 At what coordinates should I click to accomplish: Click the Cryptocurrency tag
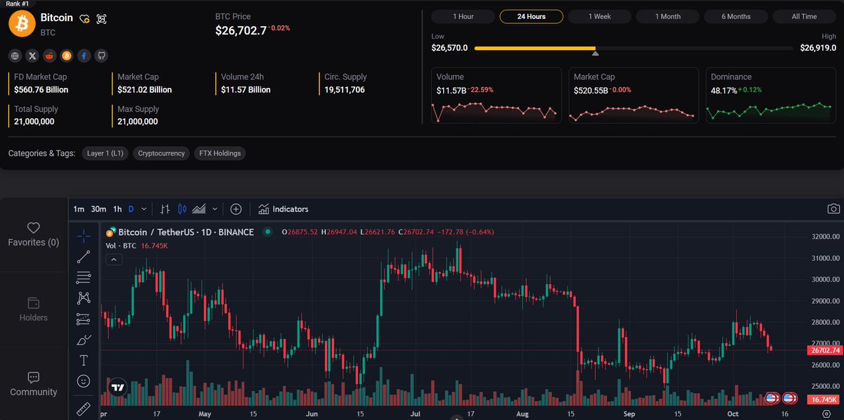pyautogui.click(x=162, y=153)
